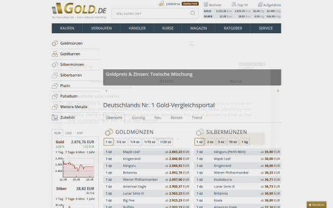Click the gold price chart
This screenshot has height=208, width=333.
(75, 169)
